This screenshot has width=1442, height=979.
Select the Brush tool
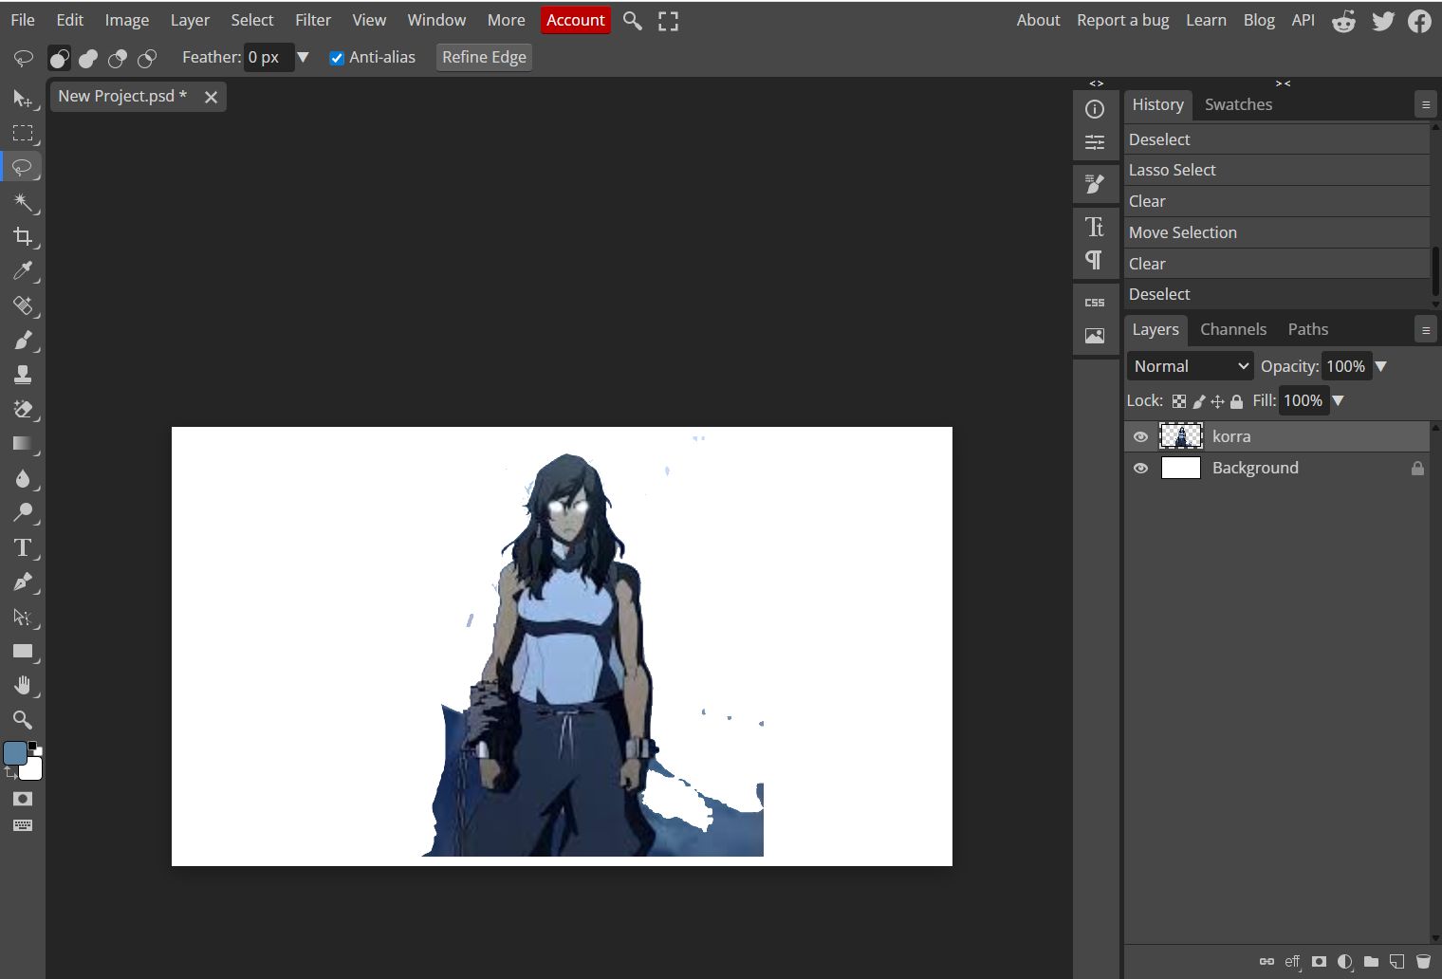pyautogui.click(x=24, y=341)
